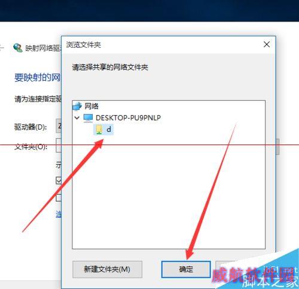Open the 驱动器(D) drive letter dropdown
Screen dimensions: 299x289
[59, 126]
